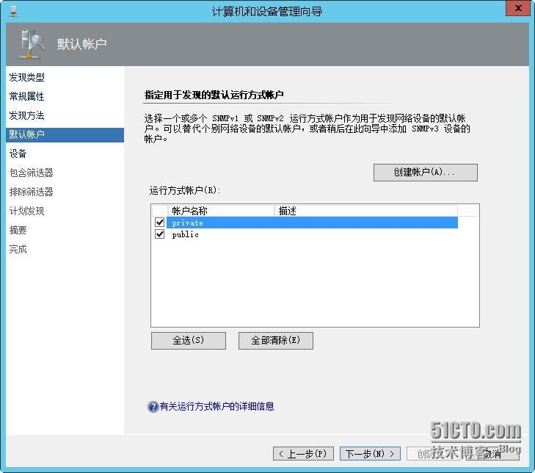
Task: Go to 设备 wizard step
Action: point(18,154)
